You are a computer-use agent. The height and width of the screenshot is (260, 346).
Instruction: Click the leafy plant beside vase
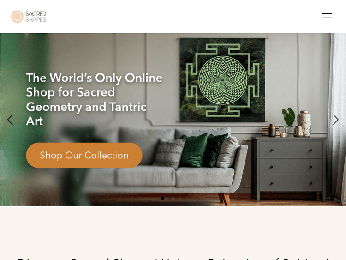(x=289, y=117)
